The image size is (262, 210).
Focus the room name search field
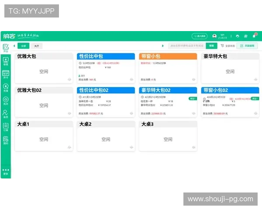pyautogui.click(x=187, y=45)
